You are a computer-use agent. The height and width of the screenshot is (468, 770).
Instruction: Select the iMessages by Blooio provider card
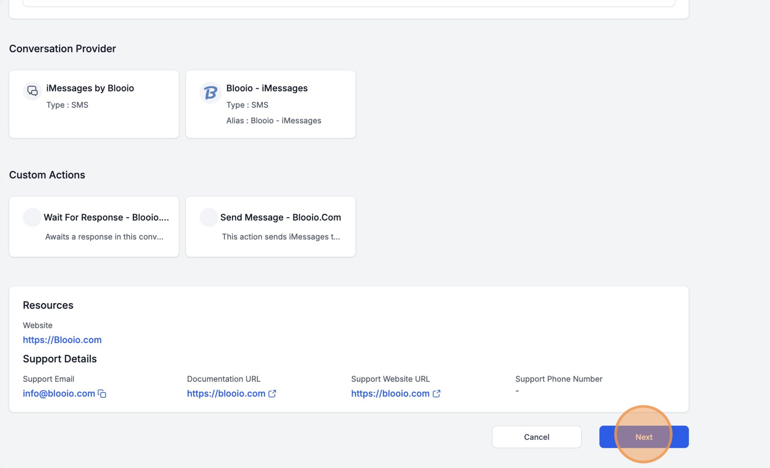pyautogui.click(x=94, y=104)
